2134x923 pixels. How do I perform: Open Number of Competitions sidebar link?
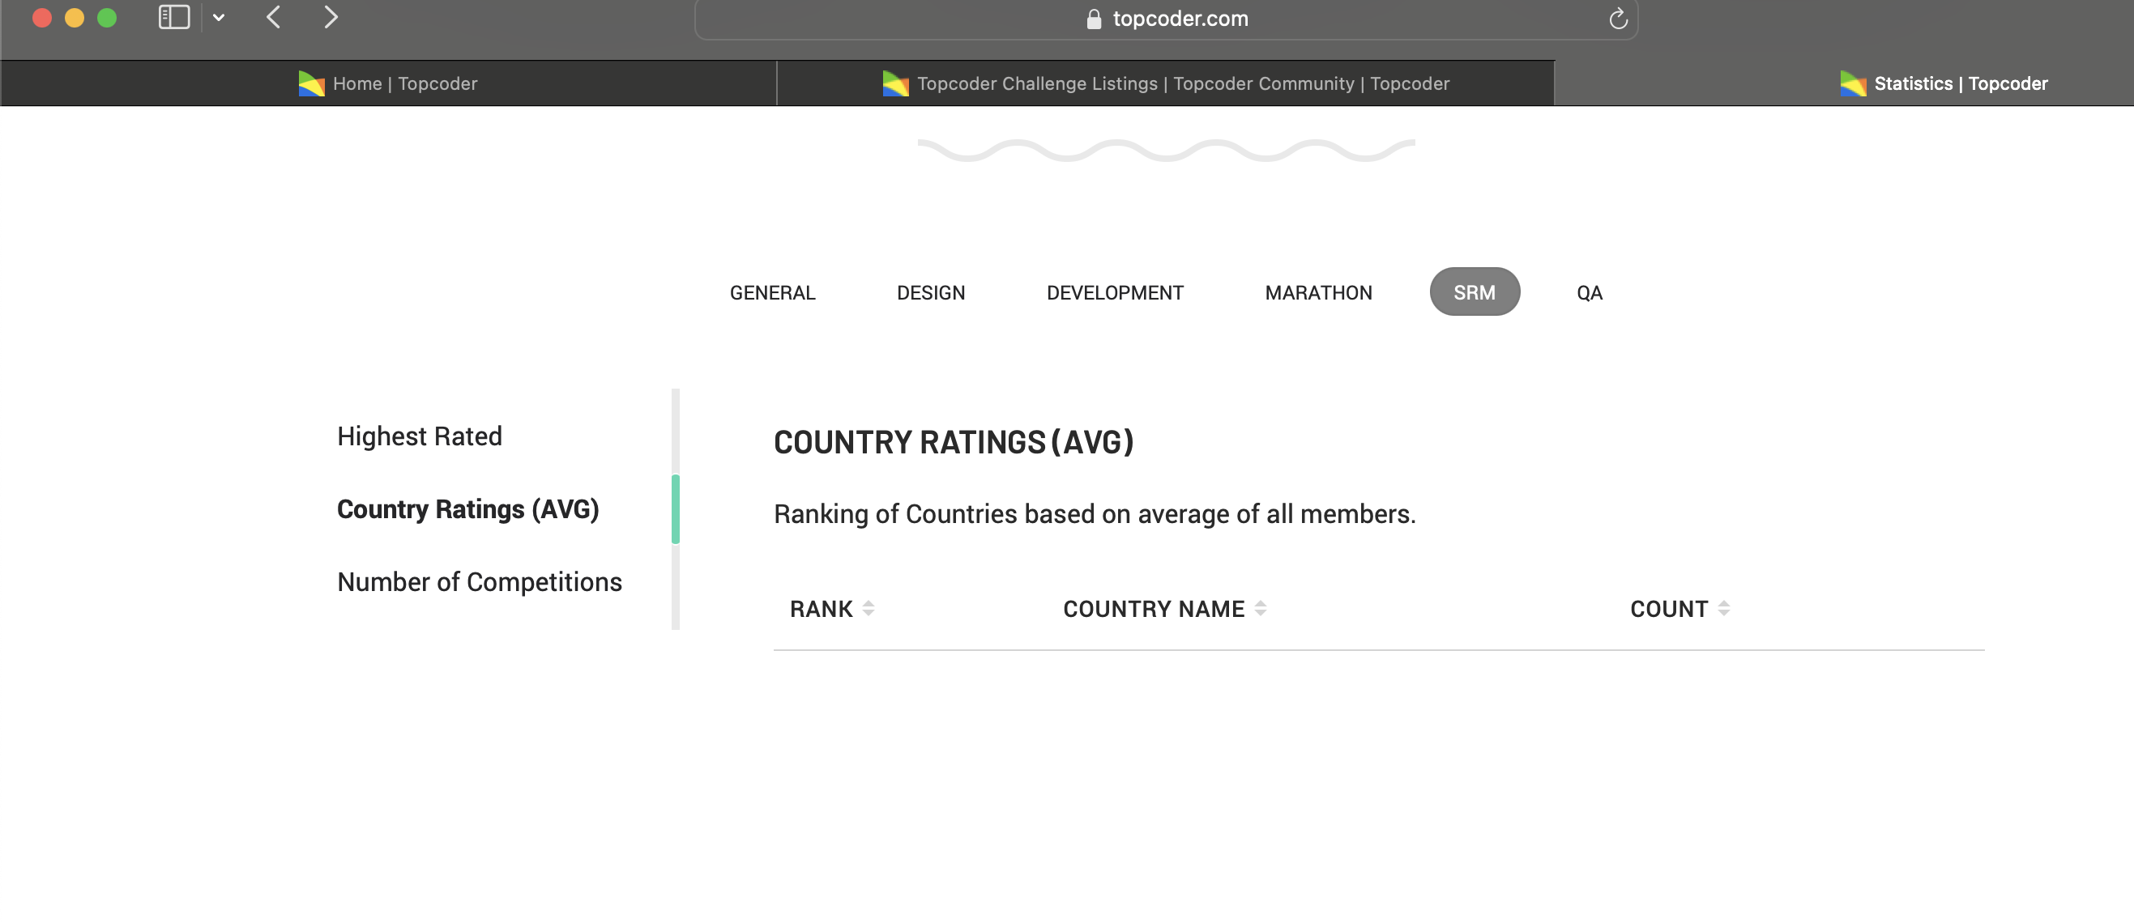479,582
